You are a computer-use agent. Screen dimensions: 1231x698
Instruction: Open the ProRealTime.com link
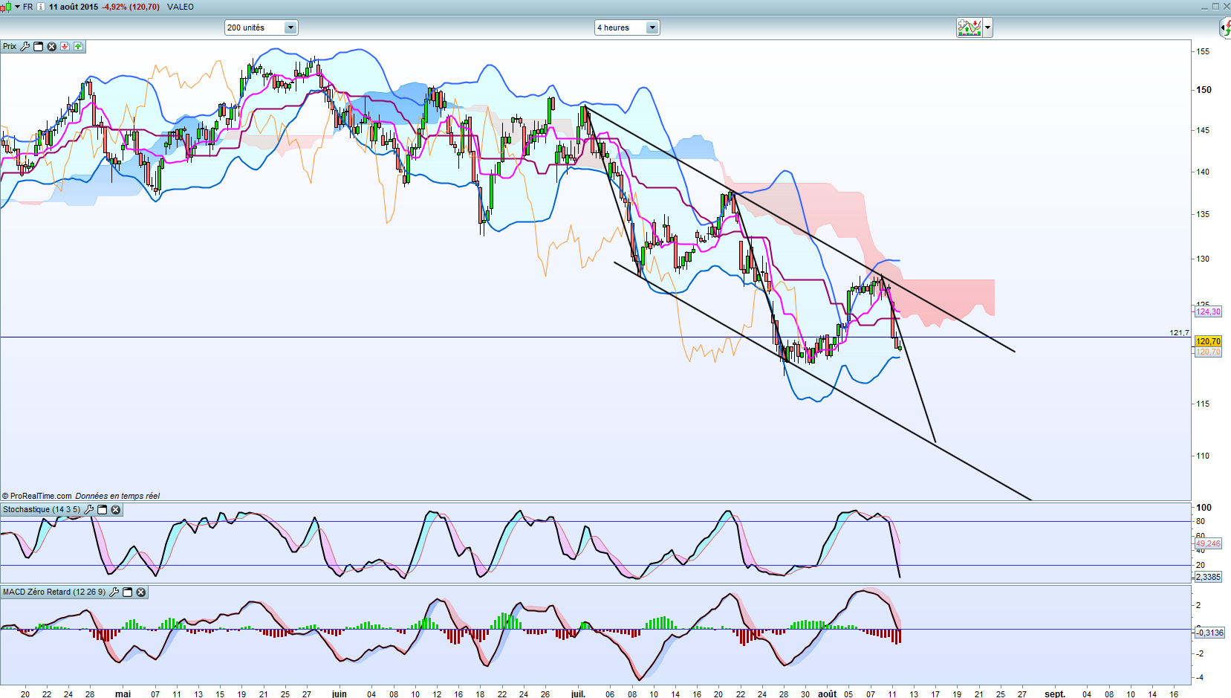click(41, 496)
